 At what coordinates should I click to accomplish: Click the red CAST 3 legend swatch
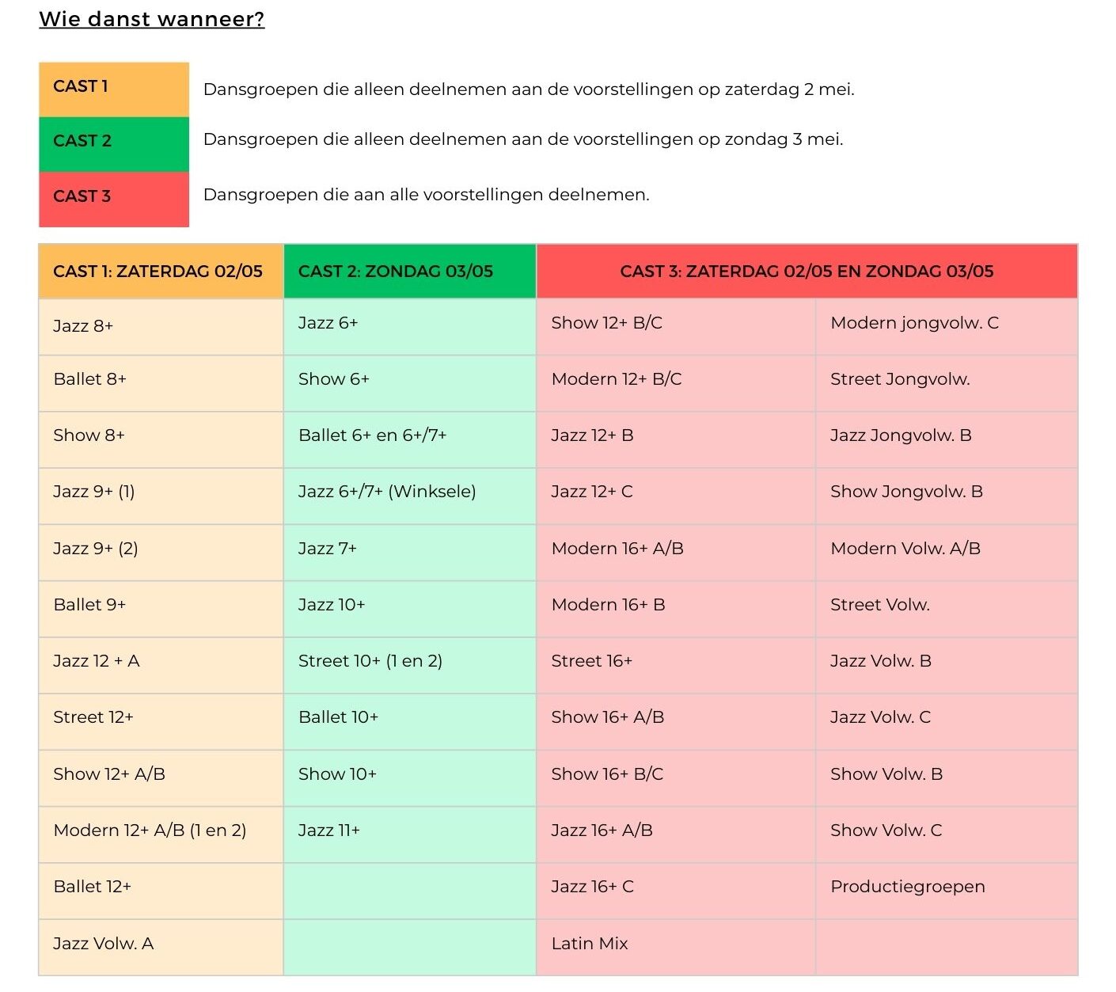[114, 199]
